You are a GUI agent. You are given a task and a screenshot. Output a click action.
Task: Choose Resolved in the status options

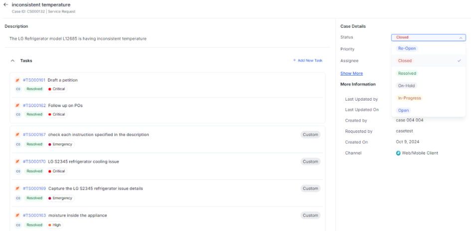click(407, 73)
